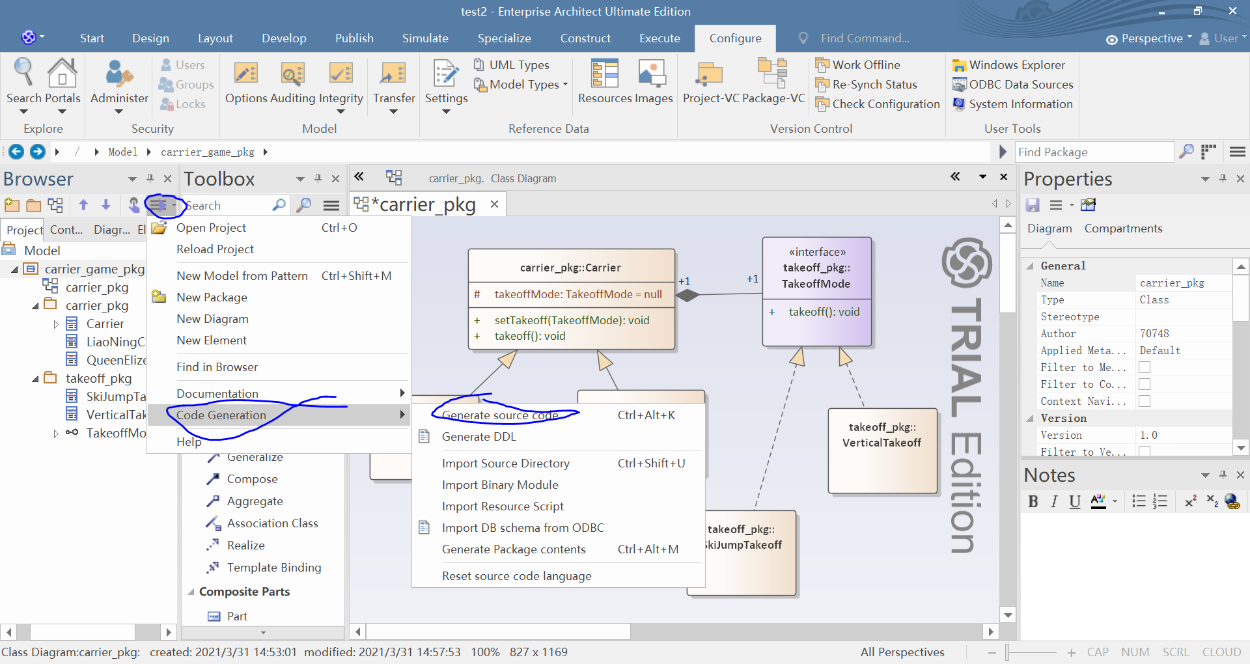Switch to the Design ribbon tab
The image size is (1250, 664).
tap(150, 38)
